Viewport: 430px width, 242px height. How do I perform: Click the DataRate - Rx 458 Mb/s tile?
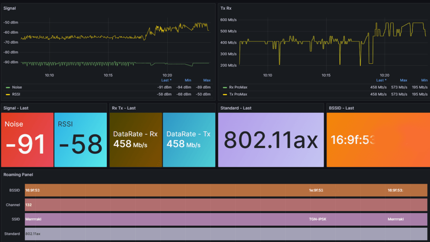[135, 140]
